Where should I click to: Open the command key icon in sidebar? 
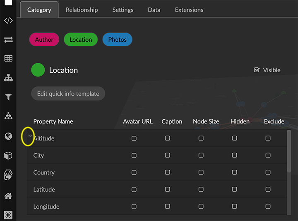(x=8, y=215)
